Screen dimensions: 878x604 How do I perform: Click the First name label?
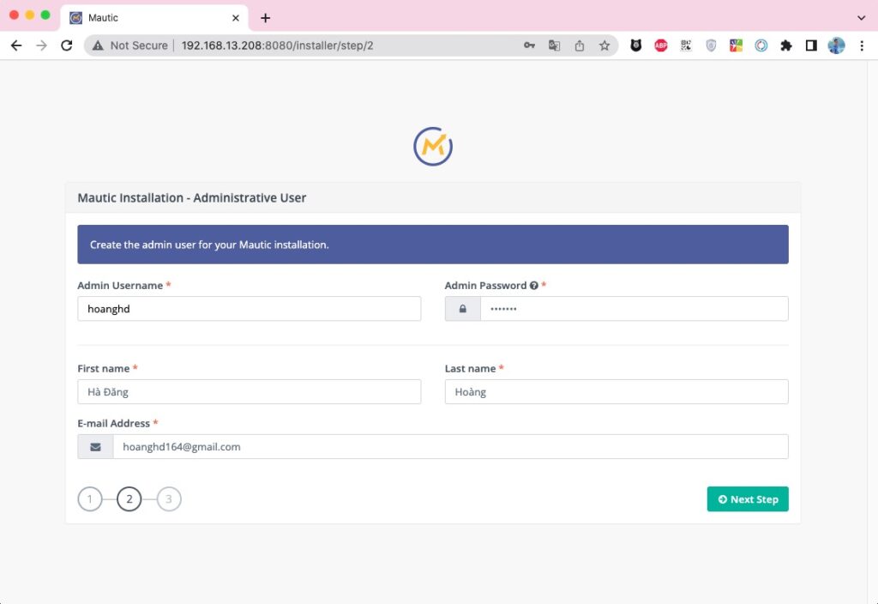[x=104, y=368]
